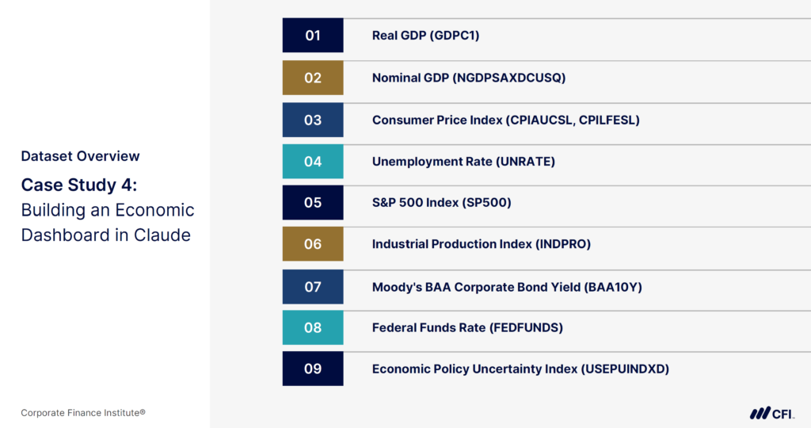Click the blue 03 number box

click(313, 120)
